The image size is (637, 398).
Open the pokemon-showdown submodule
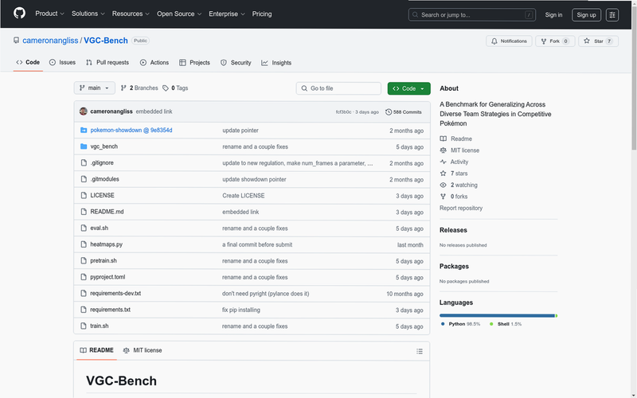(x=131, y=131)
